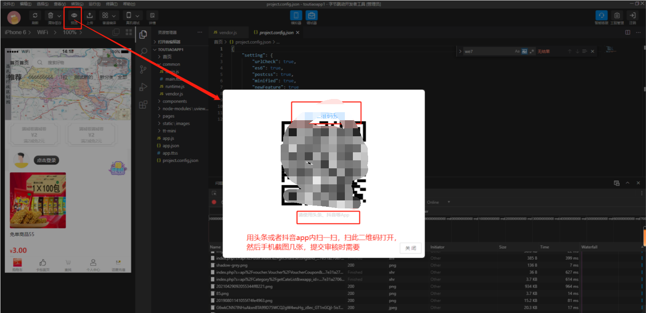
Task: Open the compile mode dropdown arrow
Action: [113, 16]
